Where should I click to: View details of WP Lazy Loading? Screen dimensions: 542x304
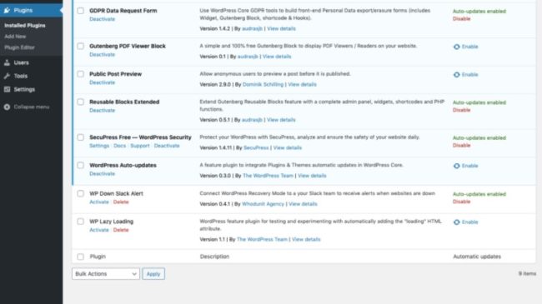(x=306, y=239)
